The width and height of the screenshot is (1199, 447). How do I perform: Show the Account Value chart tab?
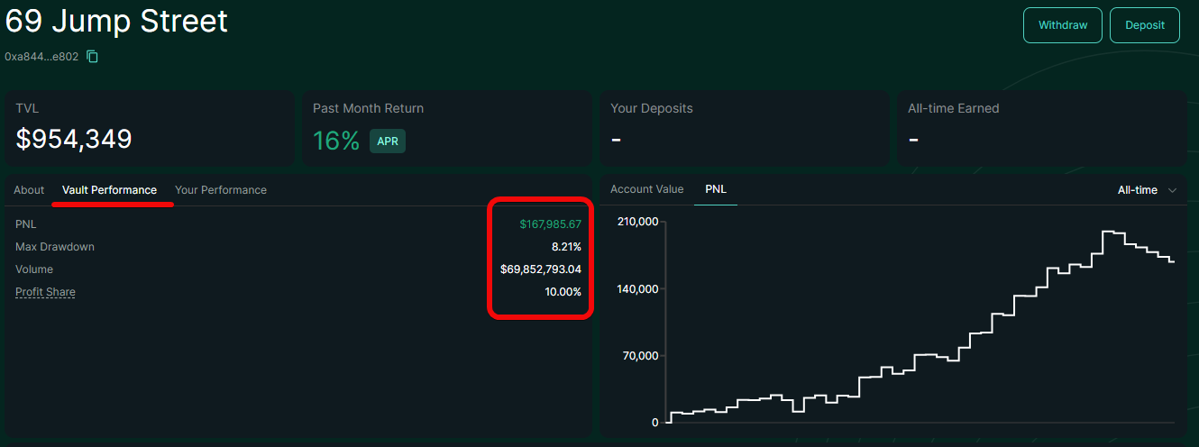(x=646, y=189)
